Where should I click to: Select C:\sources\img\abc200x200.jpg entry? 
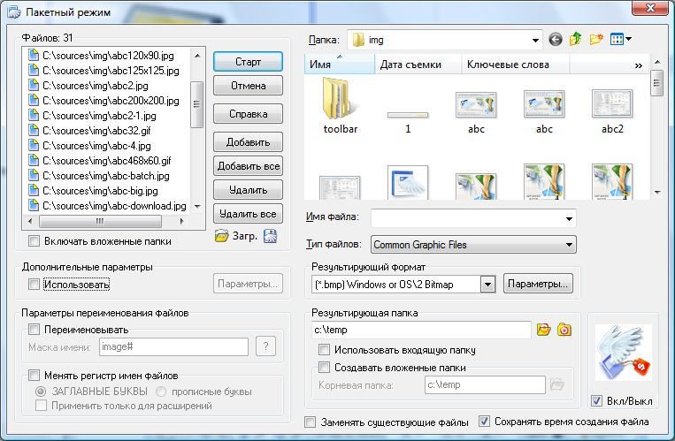coord(111,100)
